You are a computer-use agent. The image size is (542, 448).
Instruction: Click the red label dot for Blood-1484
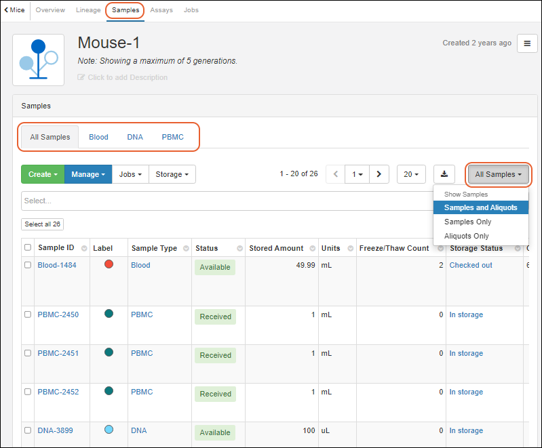tap(109, 264)
